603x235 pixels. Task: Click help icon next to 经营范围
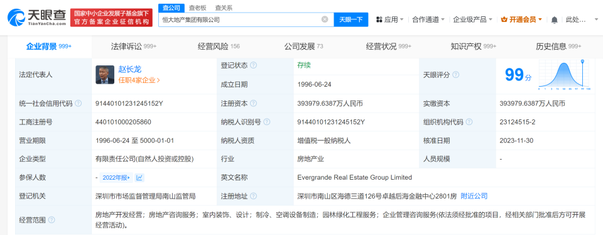51,220
